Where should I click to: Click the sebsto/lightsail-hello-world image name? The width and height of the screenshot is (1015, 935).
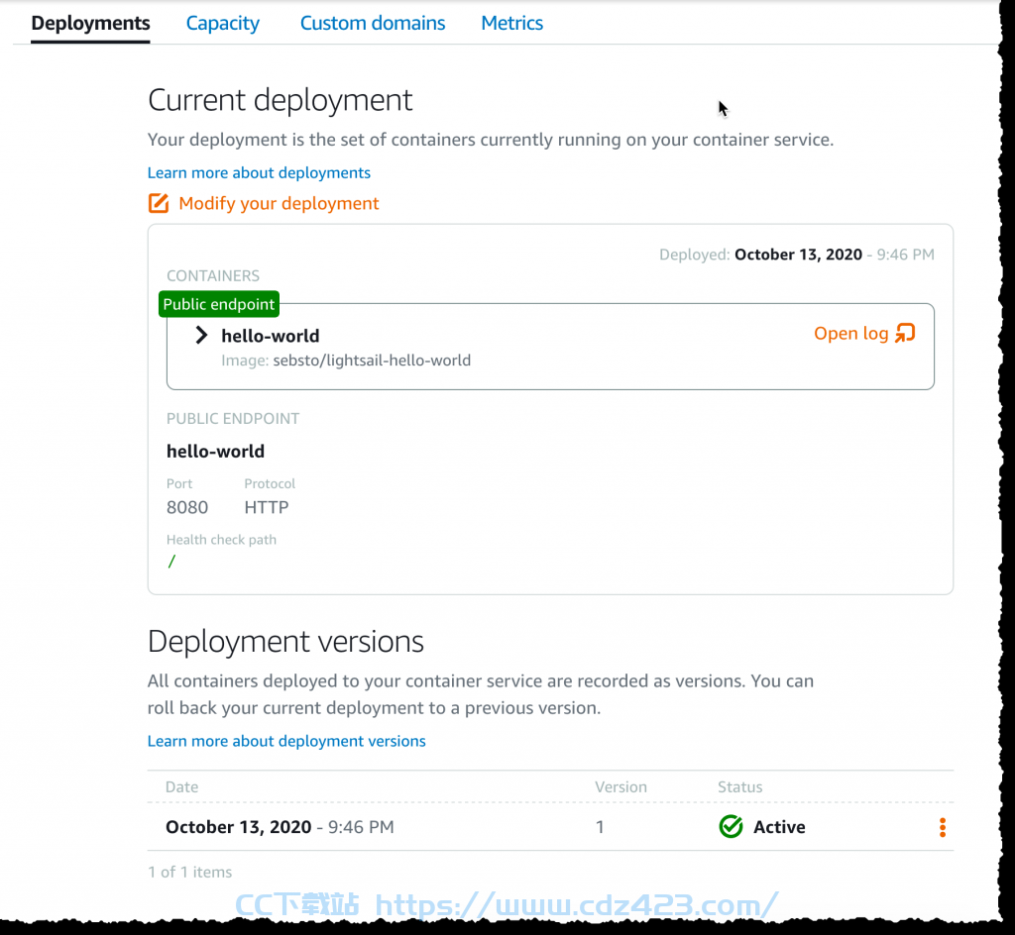[x=372, y=361]
